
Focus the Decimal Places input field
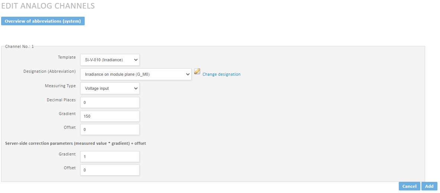[110, 102]
